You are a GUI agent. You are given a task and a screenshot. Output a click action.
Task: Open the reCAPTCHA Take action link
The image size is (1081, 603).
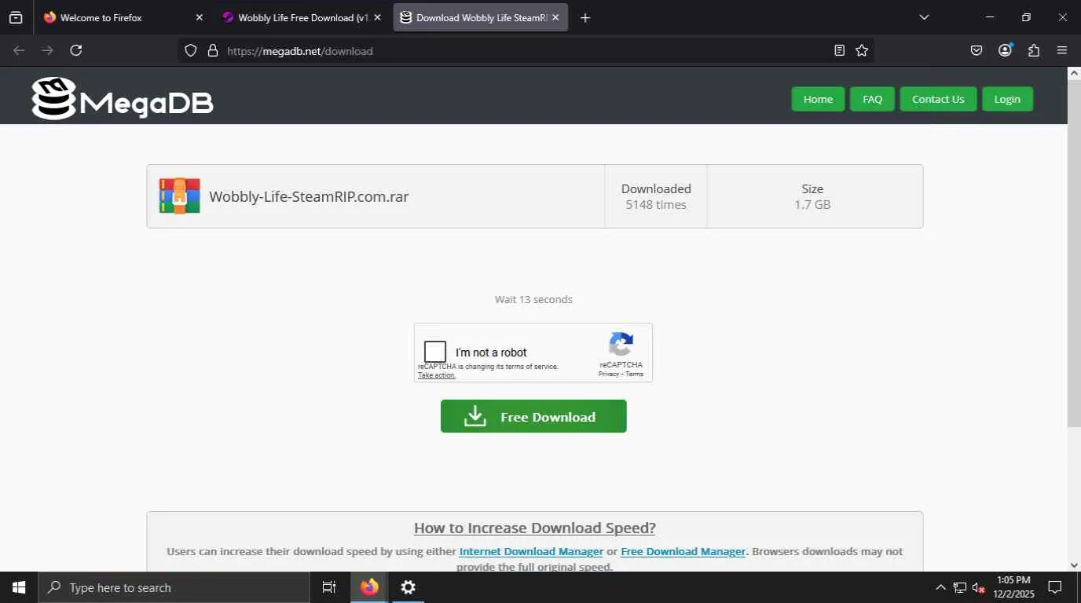(437, 375)
